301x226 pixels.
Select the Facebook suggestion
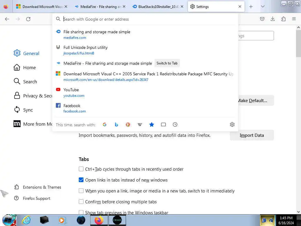click(x=145, y=108)
